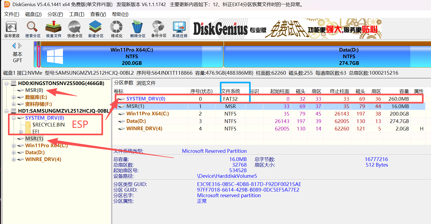This screenshot has width=431, height=224.
Task: Select $RECYCLE.BIN folder in the tree
Action: coord(48,125)
